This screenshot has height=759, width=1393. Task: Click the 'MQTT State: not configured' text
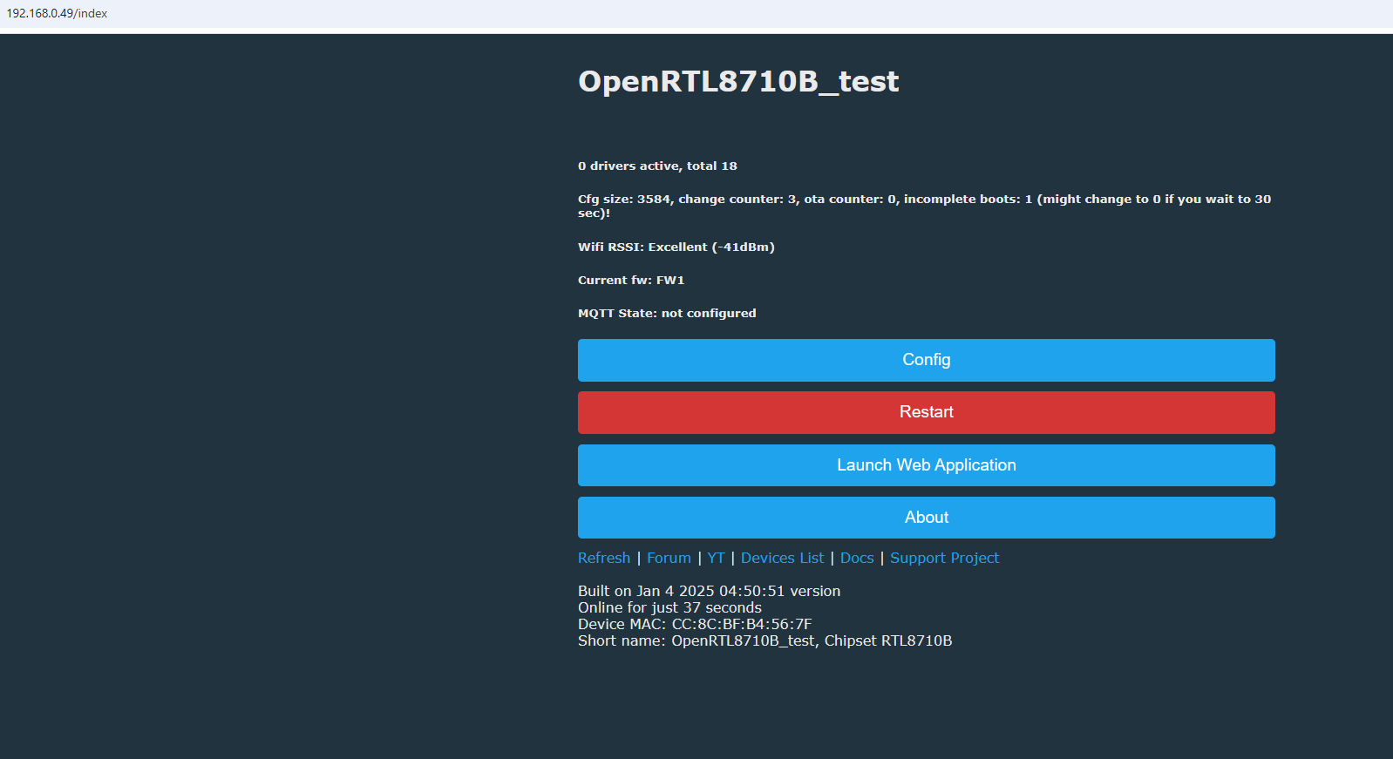667,313
